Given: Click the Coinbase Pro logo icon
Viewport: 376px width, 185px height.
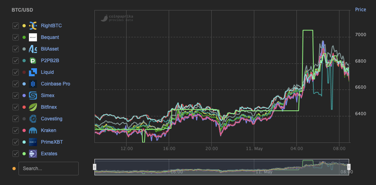Looking at the screenshot, I should pyautogui.click(x=33, y=84).
